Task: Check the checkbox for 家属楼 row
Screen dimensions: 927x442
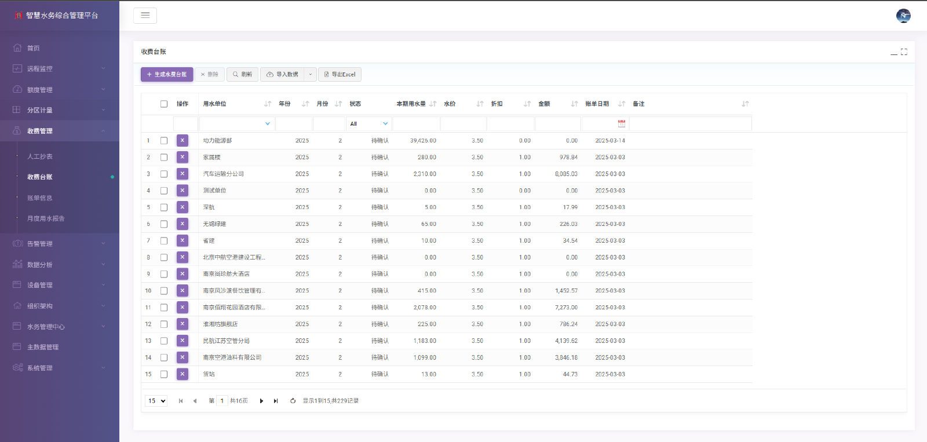Action: pos(164,158)
